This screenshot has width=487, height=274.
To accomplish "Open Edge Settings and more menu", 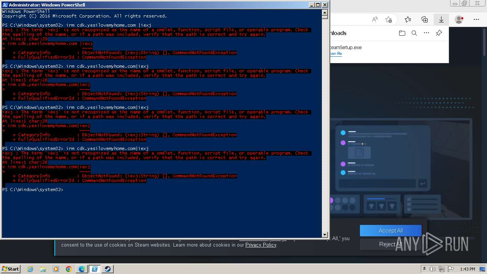I will click(476, 19).
